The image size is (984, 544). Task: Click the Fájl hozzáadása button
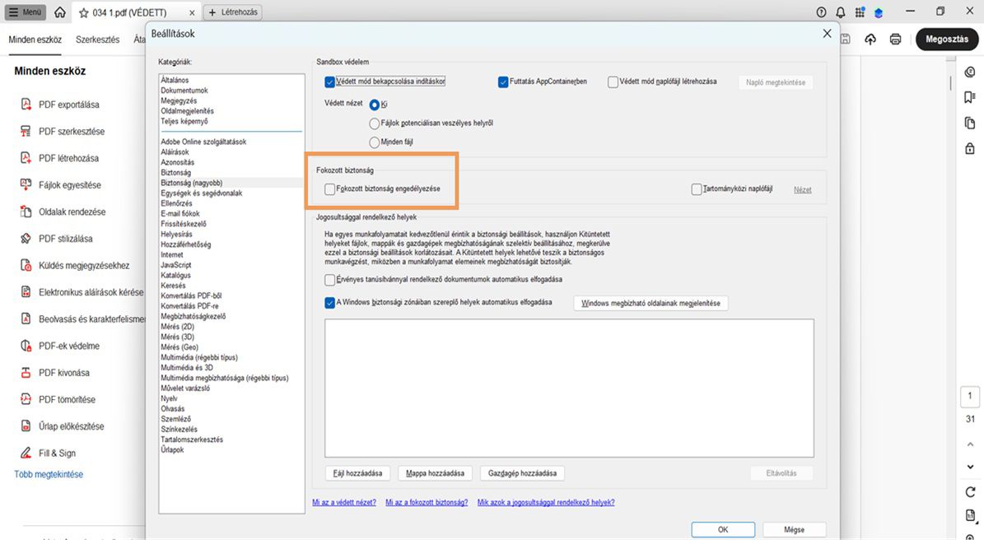pos(357,473)
